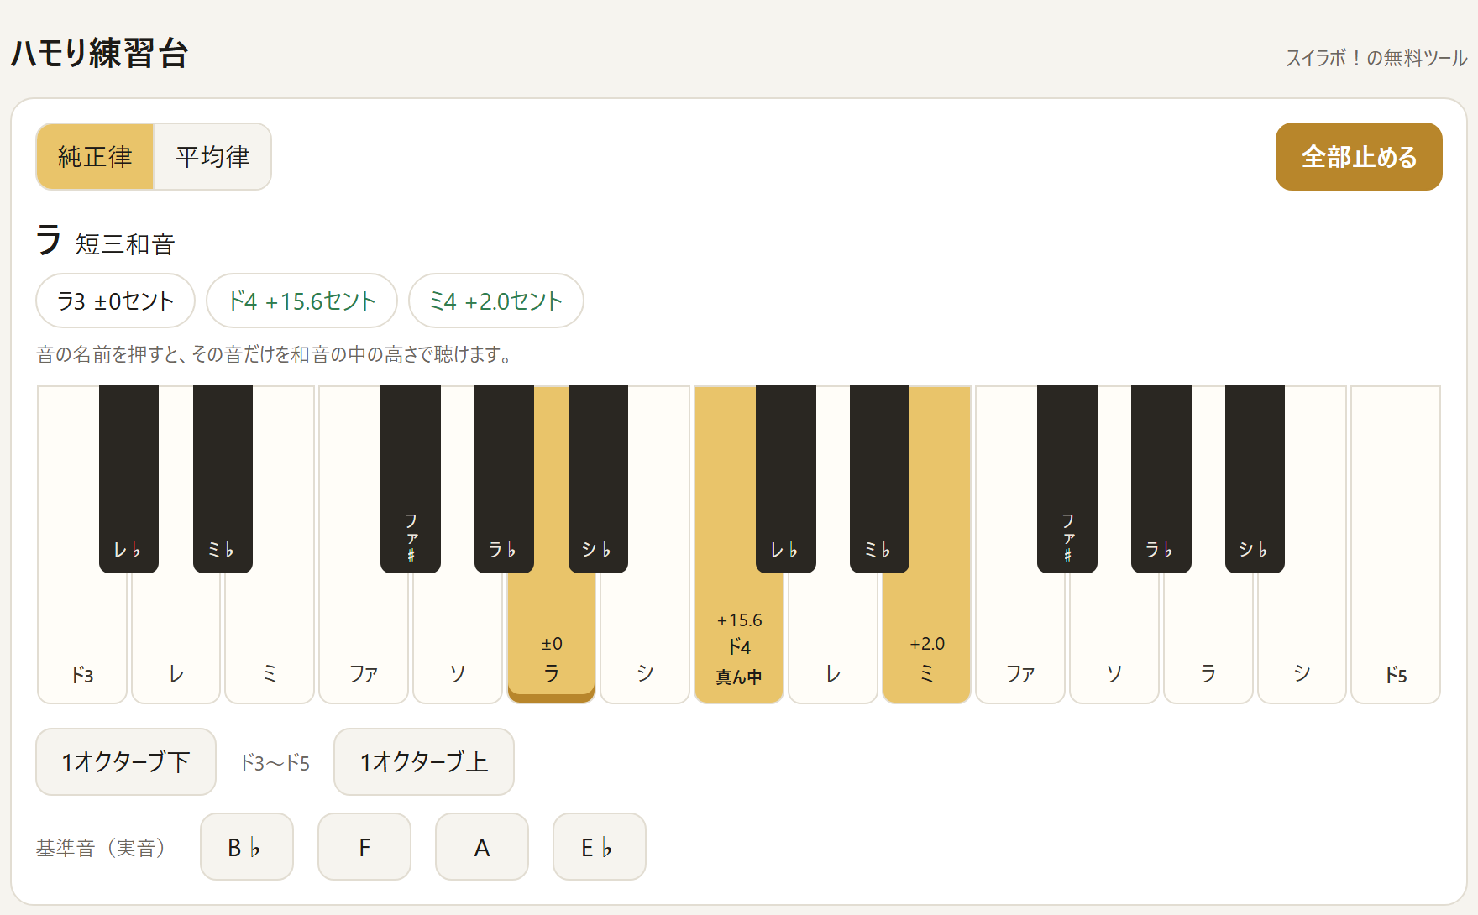This screenshot has width=1478, height=915.
Task: Set reference pitch to B♭
Action: [247, 847]
